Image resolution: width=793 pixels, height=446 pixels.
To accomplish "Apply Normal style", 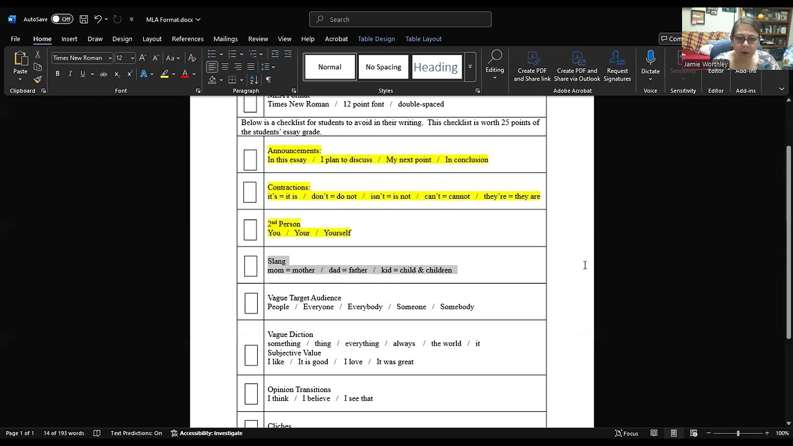I will [330, 67].
